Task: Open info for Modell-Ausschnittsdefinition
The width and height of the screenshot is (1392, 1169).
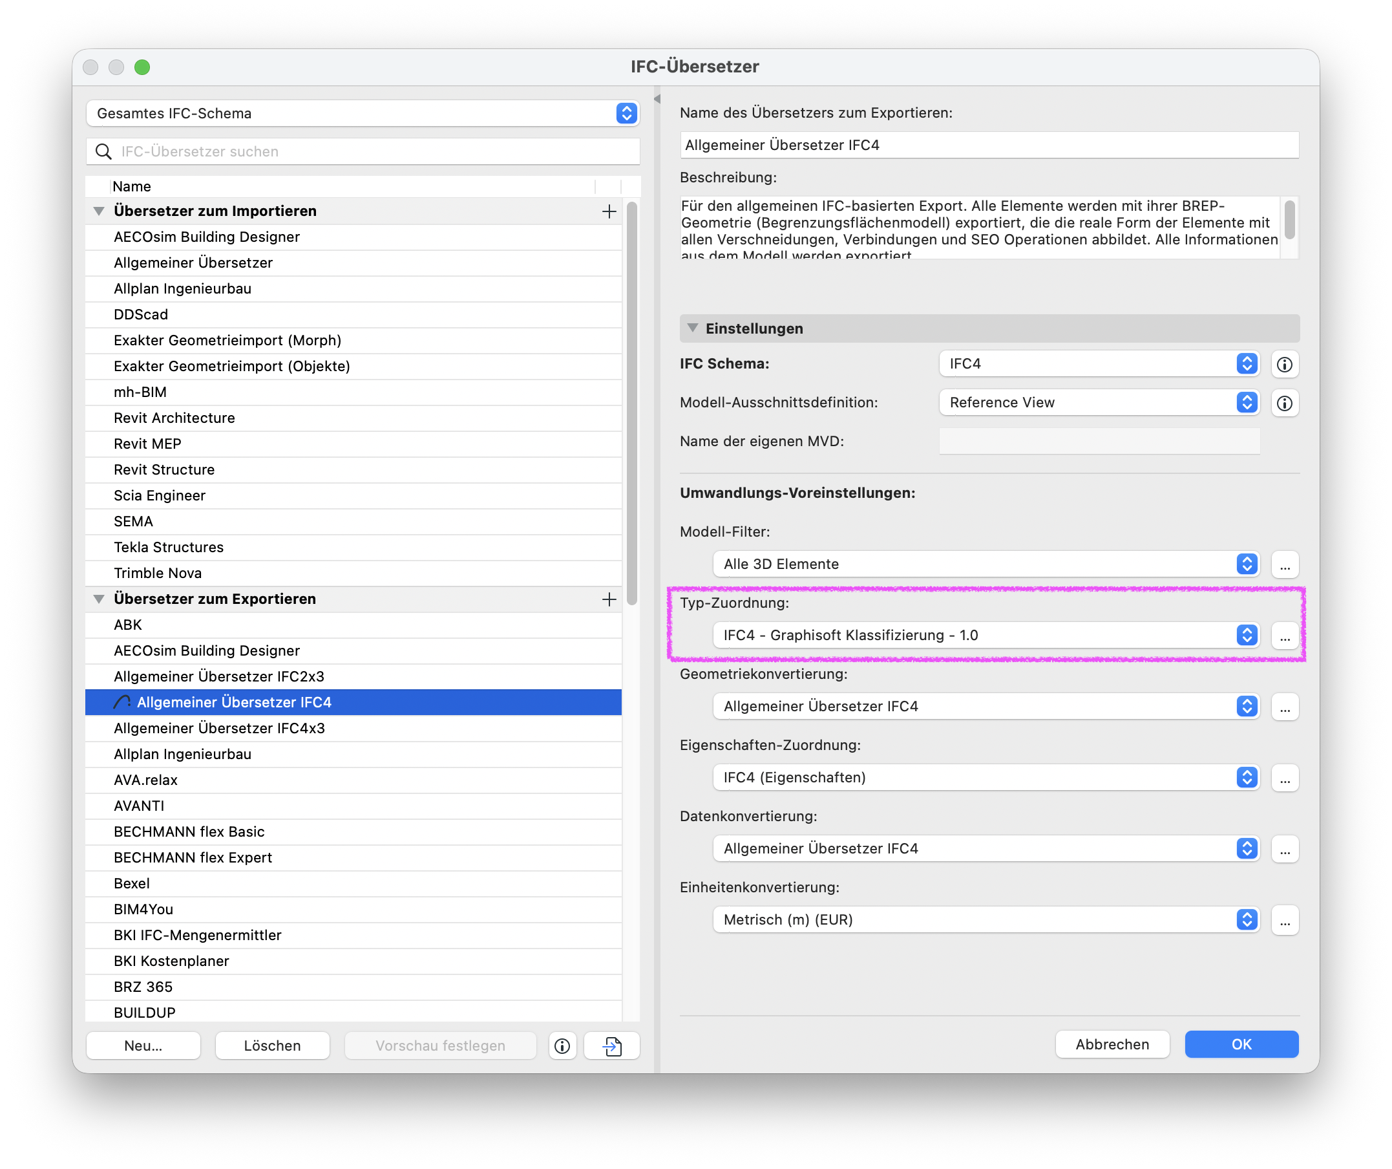Action: 1284,403
